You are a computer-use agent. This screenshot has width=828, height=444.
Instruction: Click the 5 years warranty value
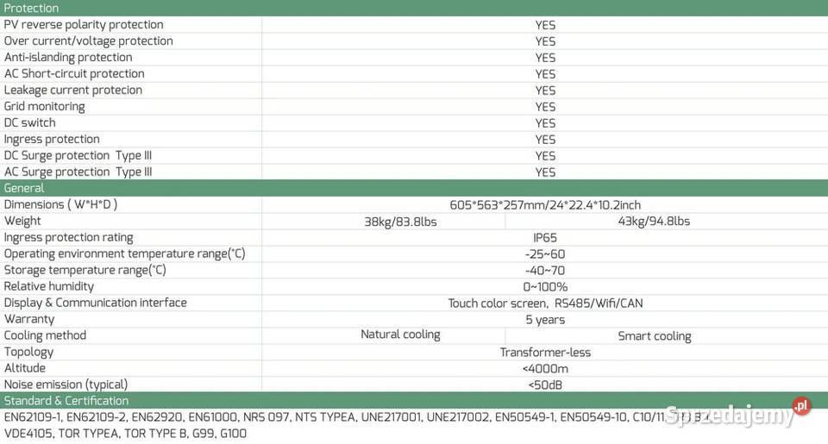(545, 320)
